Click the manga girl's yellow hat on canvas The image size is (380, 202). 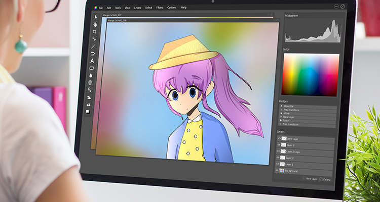[x=183, y=53]
